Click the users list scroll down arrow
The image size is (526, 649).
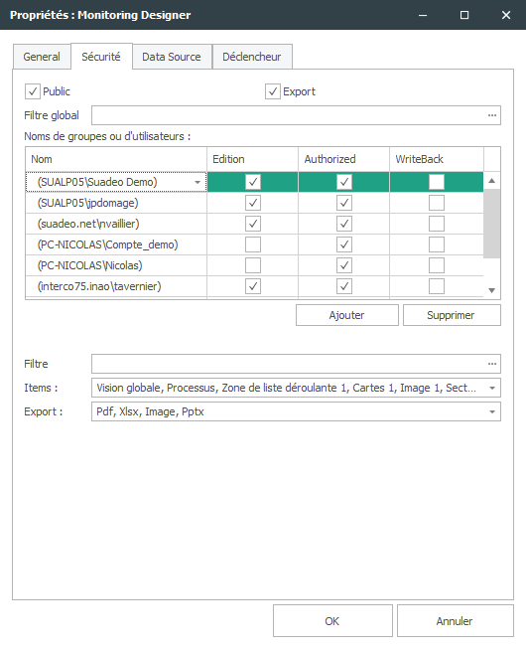(491, 290)
